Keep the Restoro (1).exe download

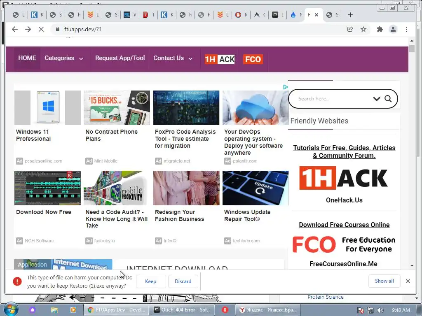[151, 281]
